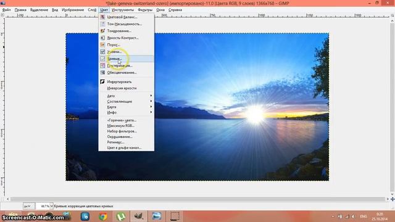This screenshot has width=395, height=222.
Task: Click the Invert (Инвертировать) icon
Action: (x=102, y=81)
